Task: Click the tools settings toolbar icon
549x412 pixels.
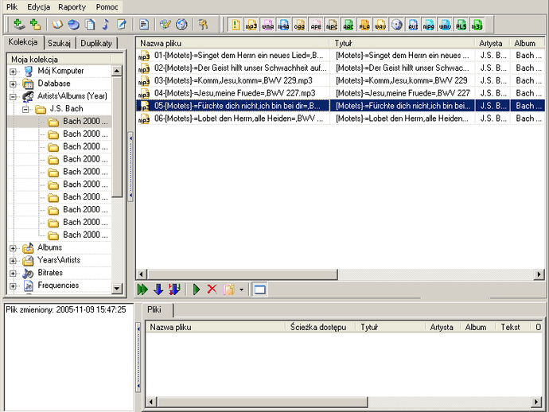Action: [203, 25]
